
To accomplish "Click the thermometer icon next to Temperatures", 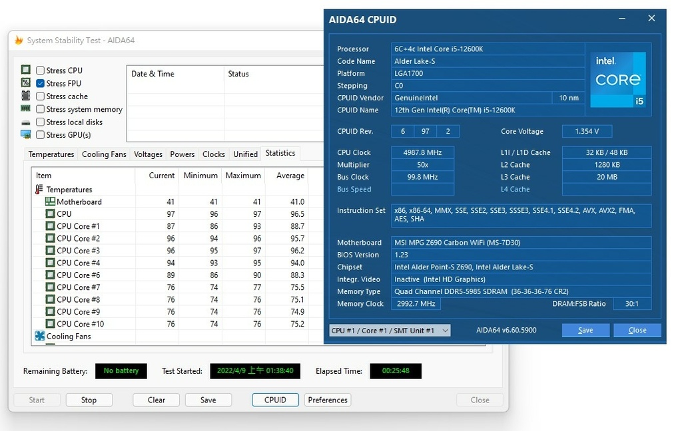I will click(39, 190).
